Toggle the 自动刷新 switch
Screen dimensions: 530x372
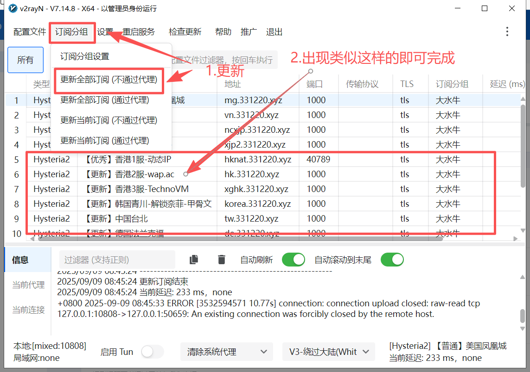click(x=293, y=260)
